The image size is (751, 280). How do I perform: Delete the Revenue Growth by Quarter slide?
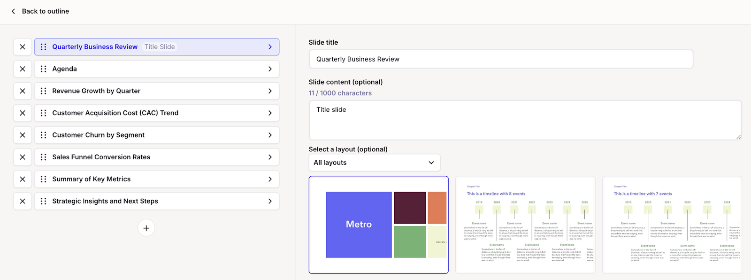click(x=23, y=91)
